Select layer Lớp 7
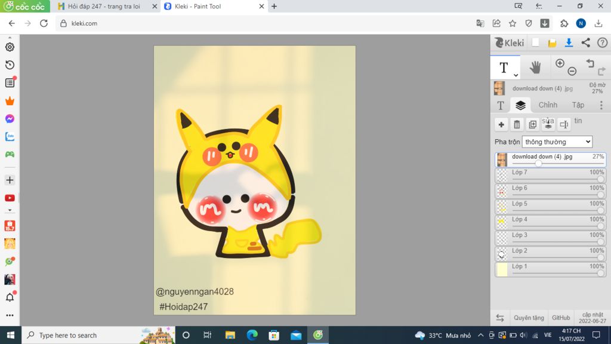Image resolution: width=611 pixels, height=344 pixels. [550, 176]
